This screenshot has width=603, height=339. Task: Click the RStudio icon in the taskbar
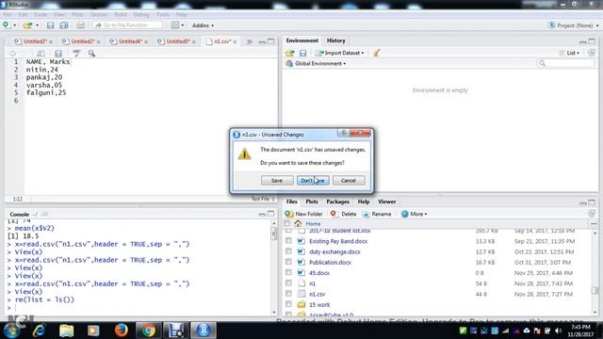pos(204,331)
